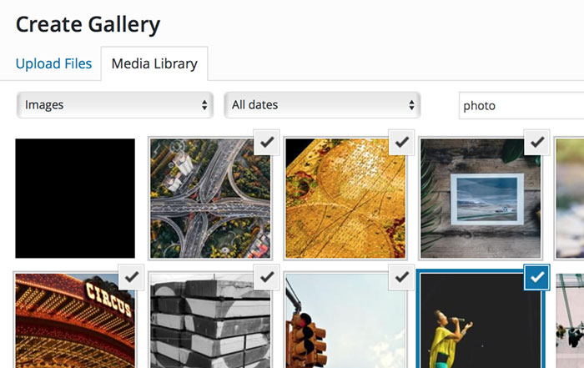Click the singer in yellow dress thumbnail
Screen dimensions: 584x368
tap(481, 320)
